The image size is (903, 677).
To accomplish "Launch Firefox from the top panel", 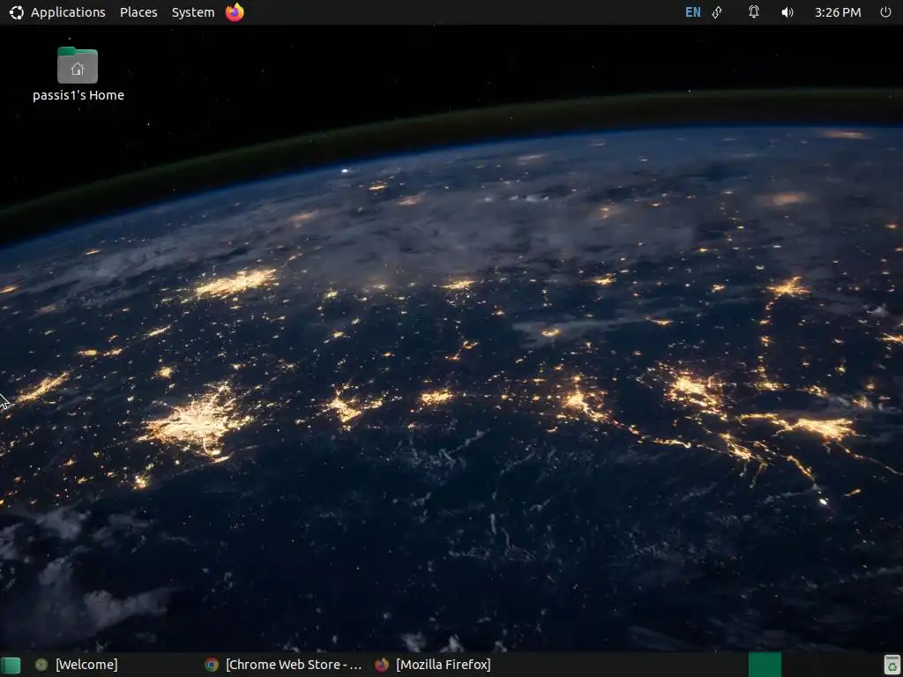I will [235, 12].
